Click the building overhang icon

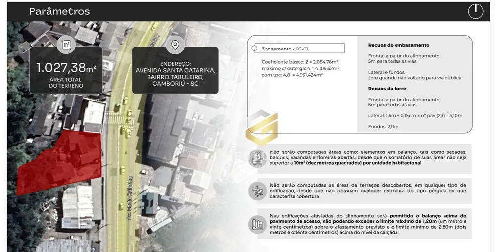[257, 224]
